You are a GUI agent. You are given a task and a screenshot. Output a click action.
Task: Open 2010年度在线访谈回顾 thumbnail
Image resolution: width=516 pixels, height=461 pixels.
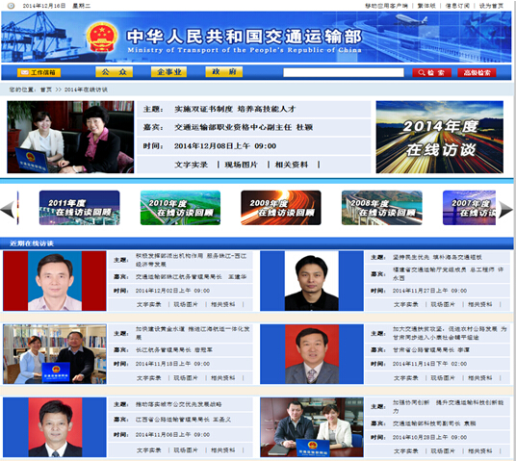180,208
